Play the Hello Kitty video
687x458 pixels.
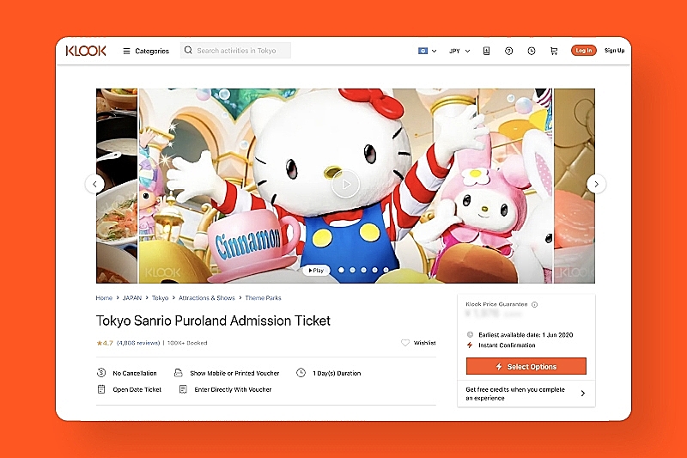(346, 184)
